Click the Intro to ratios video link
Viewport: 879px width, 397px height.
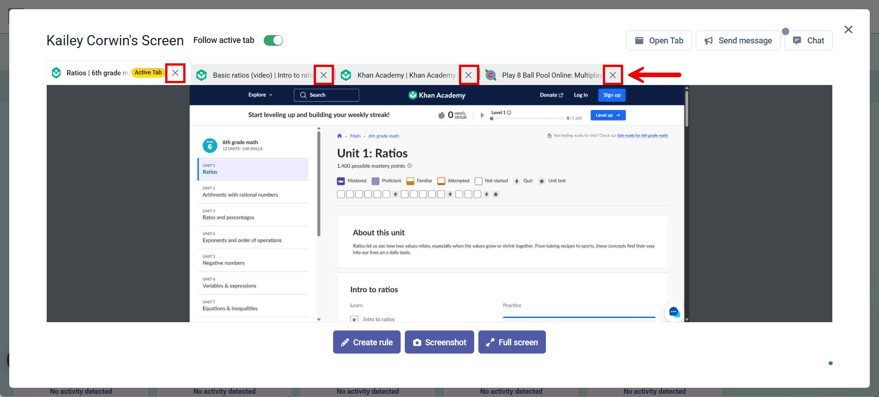(x=379, y=319)
